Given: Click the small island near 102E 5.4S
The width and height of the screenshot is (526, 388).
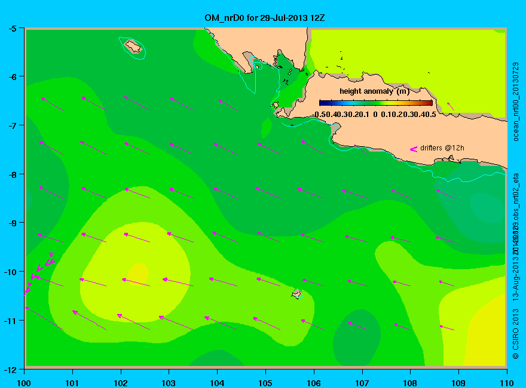Looking at the screenshot, I should (133, 46).
